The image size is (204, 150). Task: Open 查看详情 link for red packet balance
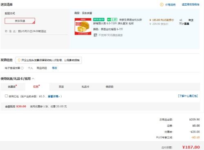coord(54,96)
